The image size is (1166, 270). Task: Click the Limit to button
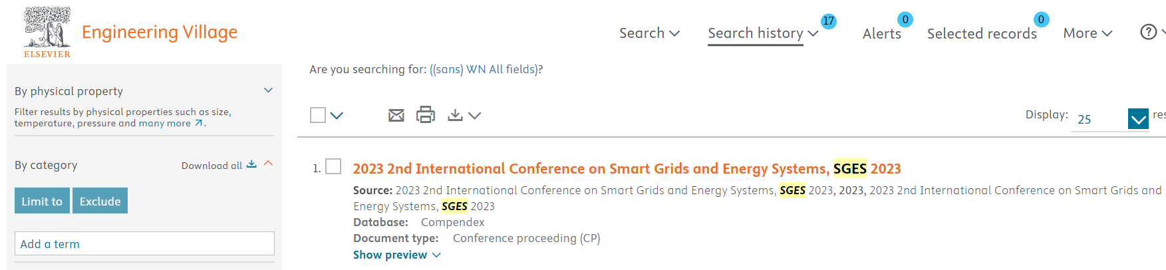point(42,201)
